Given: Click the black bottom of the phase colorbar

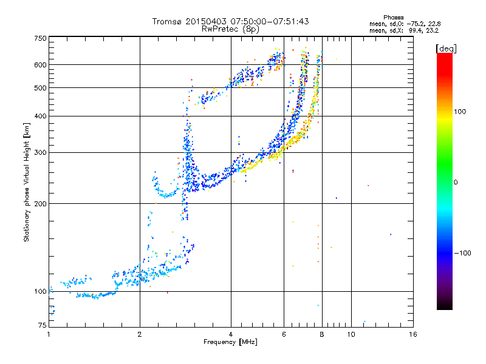Looking at the screenshot, I should 445,305.
